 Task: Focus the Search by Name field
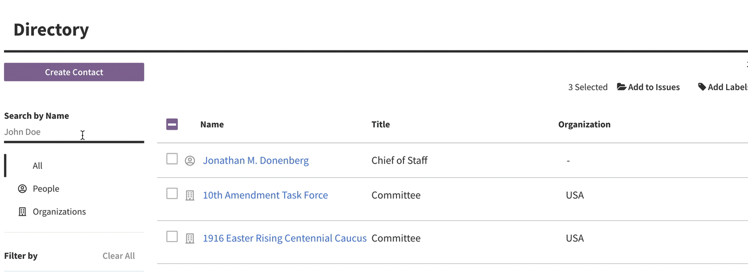pyautogui.click(x=74, y=132)
